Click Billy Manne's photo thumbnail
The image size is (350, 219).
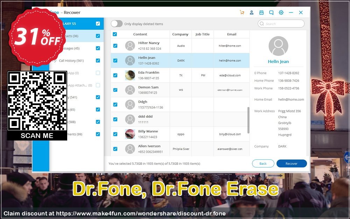pos(130,134)
